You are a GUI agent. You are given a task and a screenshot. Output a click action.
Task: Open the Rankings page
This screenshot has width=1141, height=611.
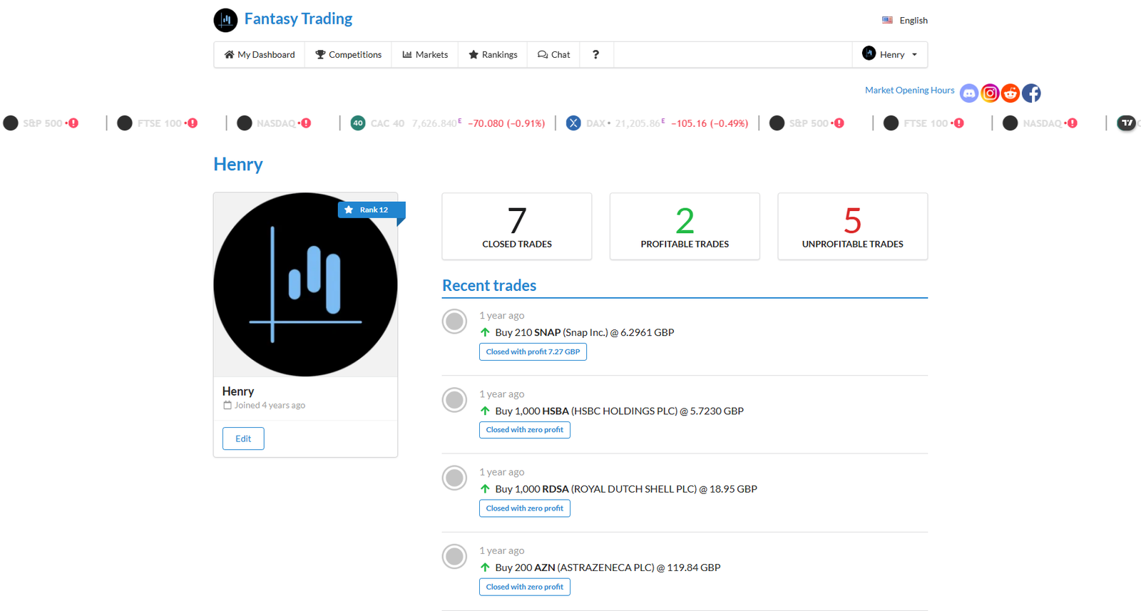pyautogui.click(x=493, y=55)
